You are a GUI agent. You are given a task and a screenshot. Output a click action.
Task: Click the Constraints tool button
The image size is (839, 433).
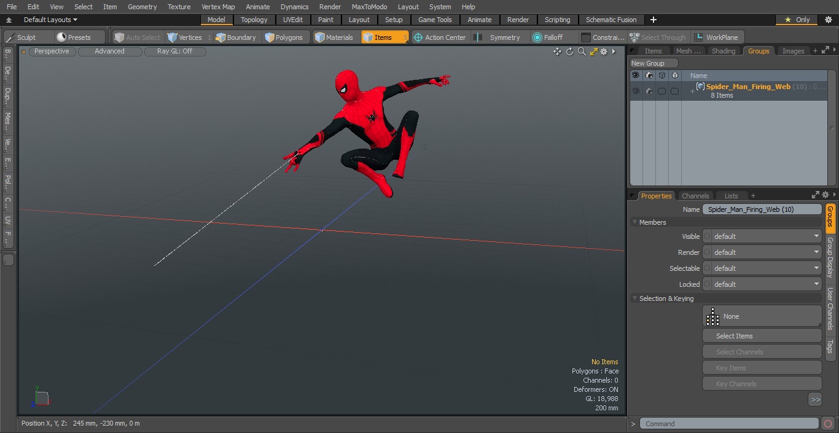(x=603, y=37)
